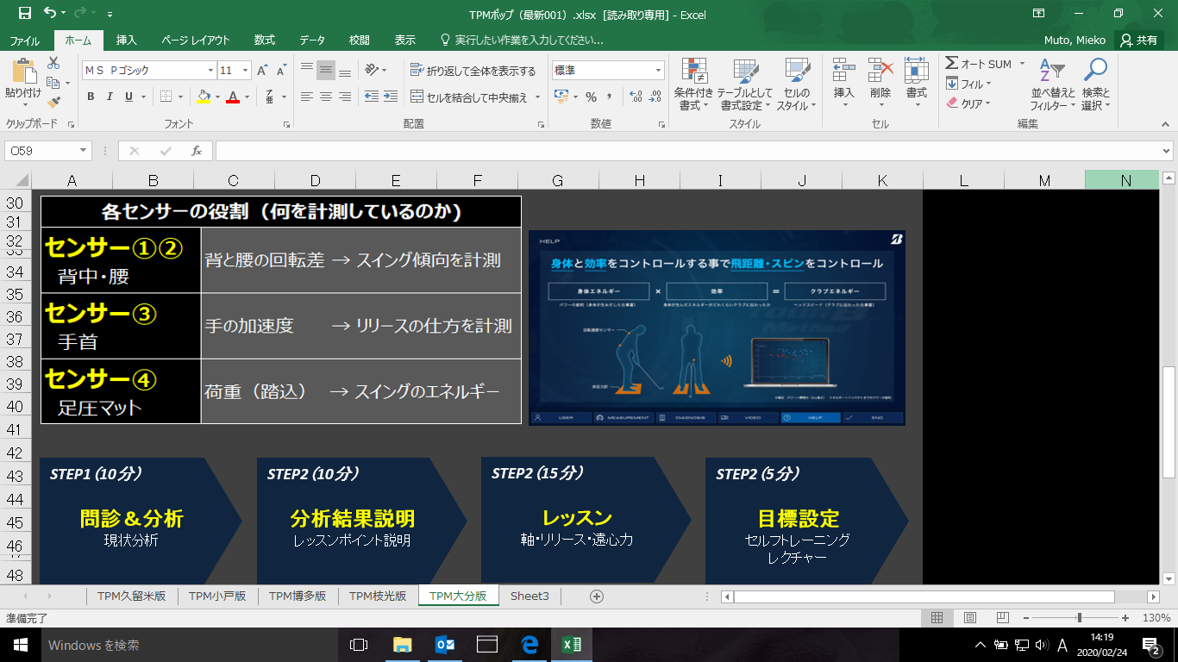
Task: Toggle Wrap Text for the cell
Action: pyautogui.click(x=473, y=71)
